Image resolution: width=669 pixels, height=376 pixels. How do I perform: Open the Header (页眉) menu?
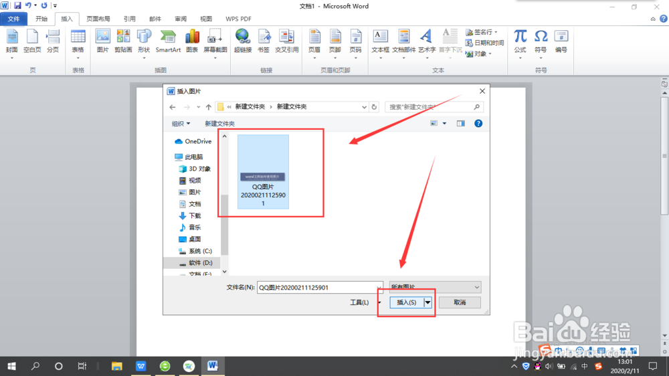pyautogui.click(x=314, y=42)
